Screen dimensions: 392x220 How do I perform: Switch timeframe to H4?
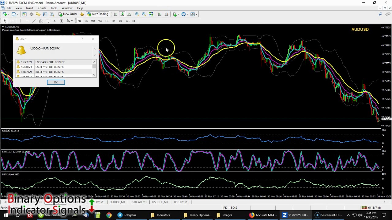coord(114,21)
